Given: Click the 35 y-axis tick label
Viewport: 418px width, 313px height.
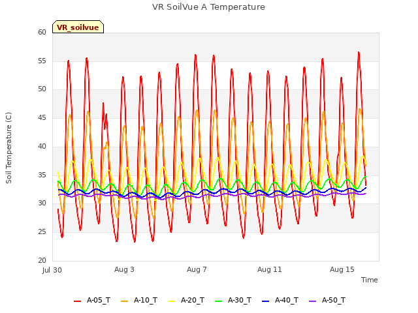Looking at the screenshot, I should (x=42, y=175).
